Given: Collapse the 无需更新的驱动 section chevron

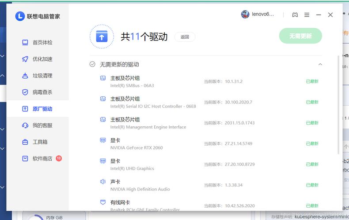Looking at the screenshot, I should (x=320, y=64).
